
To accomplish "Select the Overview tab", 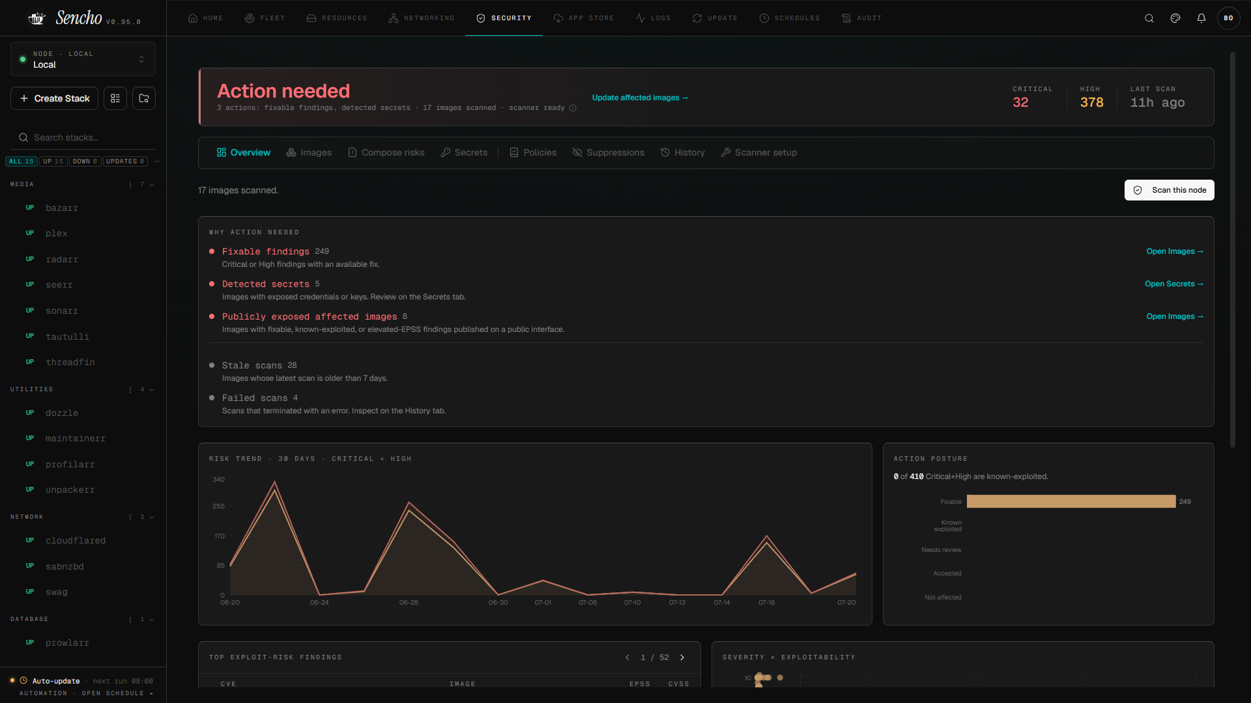I will pyautogui.click(x=244, y=153).
